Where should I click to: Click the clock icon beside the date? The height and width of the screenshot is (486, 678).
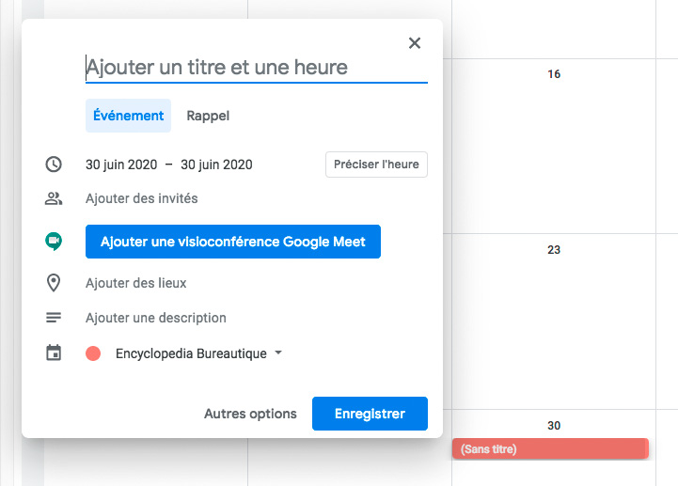(x=54, y=165)
